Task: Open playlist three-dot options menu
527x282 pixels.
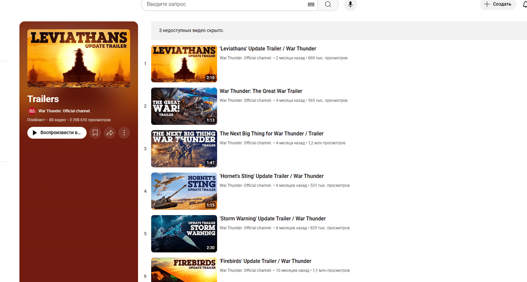Action: pos(124,133)
